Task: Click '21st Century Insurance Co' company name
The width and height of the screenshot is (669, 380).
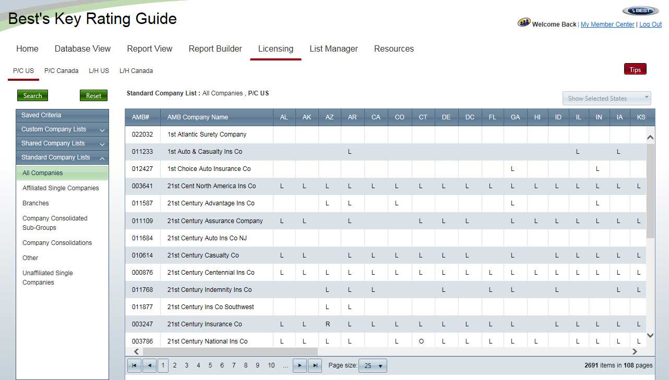Action: pos(205,324)
